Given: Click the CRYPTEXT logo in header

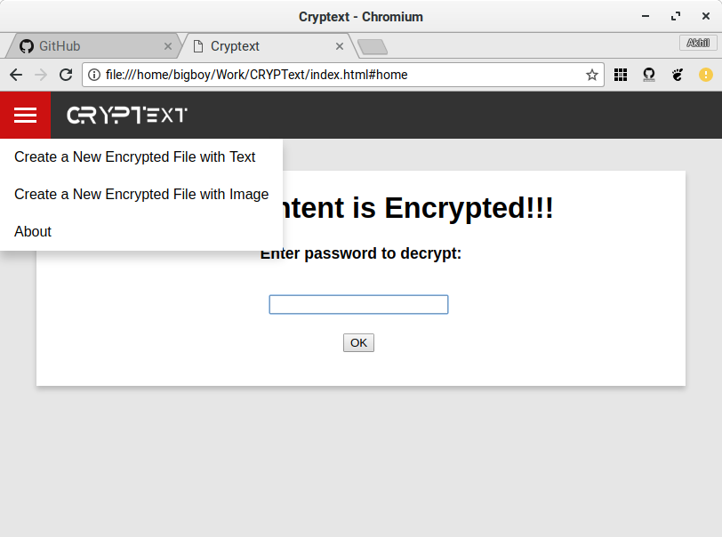Looking at the screenshot, I should (x=127, y=116).
